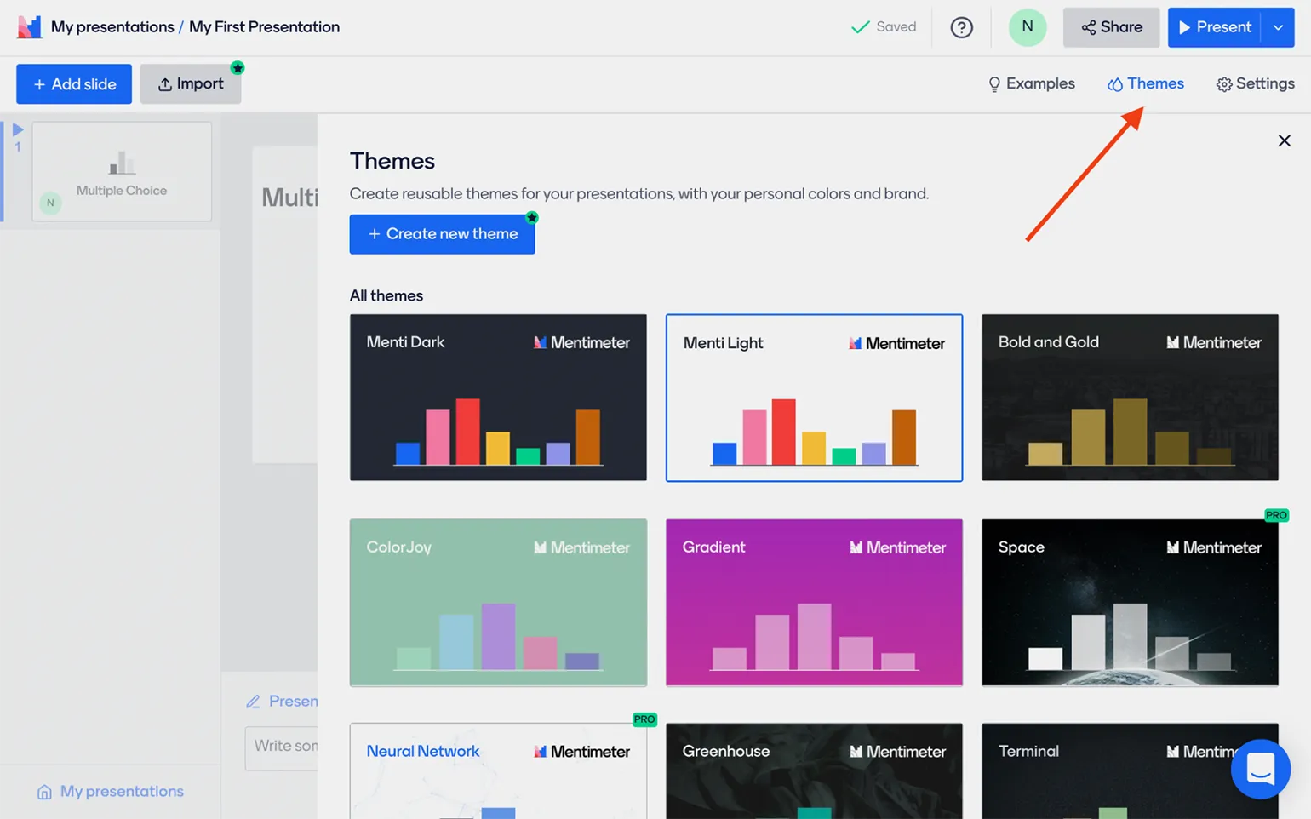The width and height of the screenshot is (1311, 819).
Task: Expand the Present dropdown arrow
Action: (1278, 27)
